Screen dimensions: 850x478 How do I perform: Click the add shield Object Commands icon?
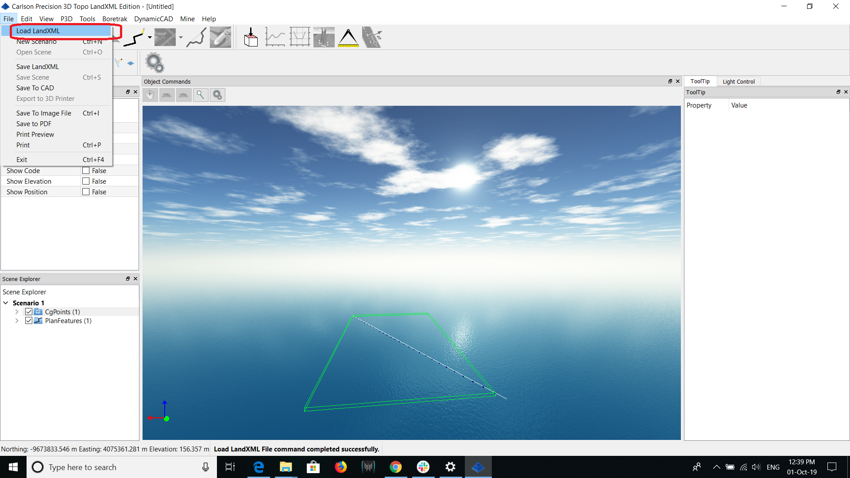(150, 95)
